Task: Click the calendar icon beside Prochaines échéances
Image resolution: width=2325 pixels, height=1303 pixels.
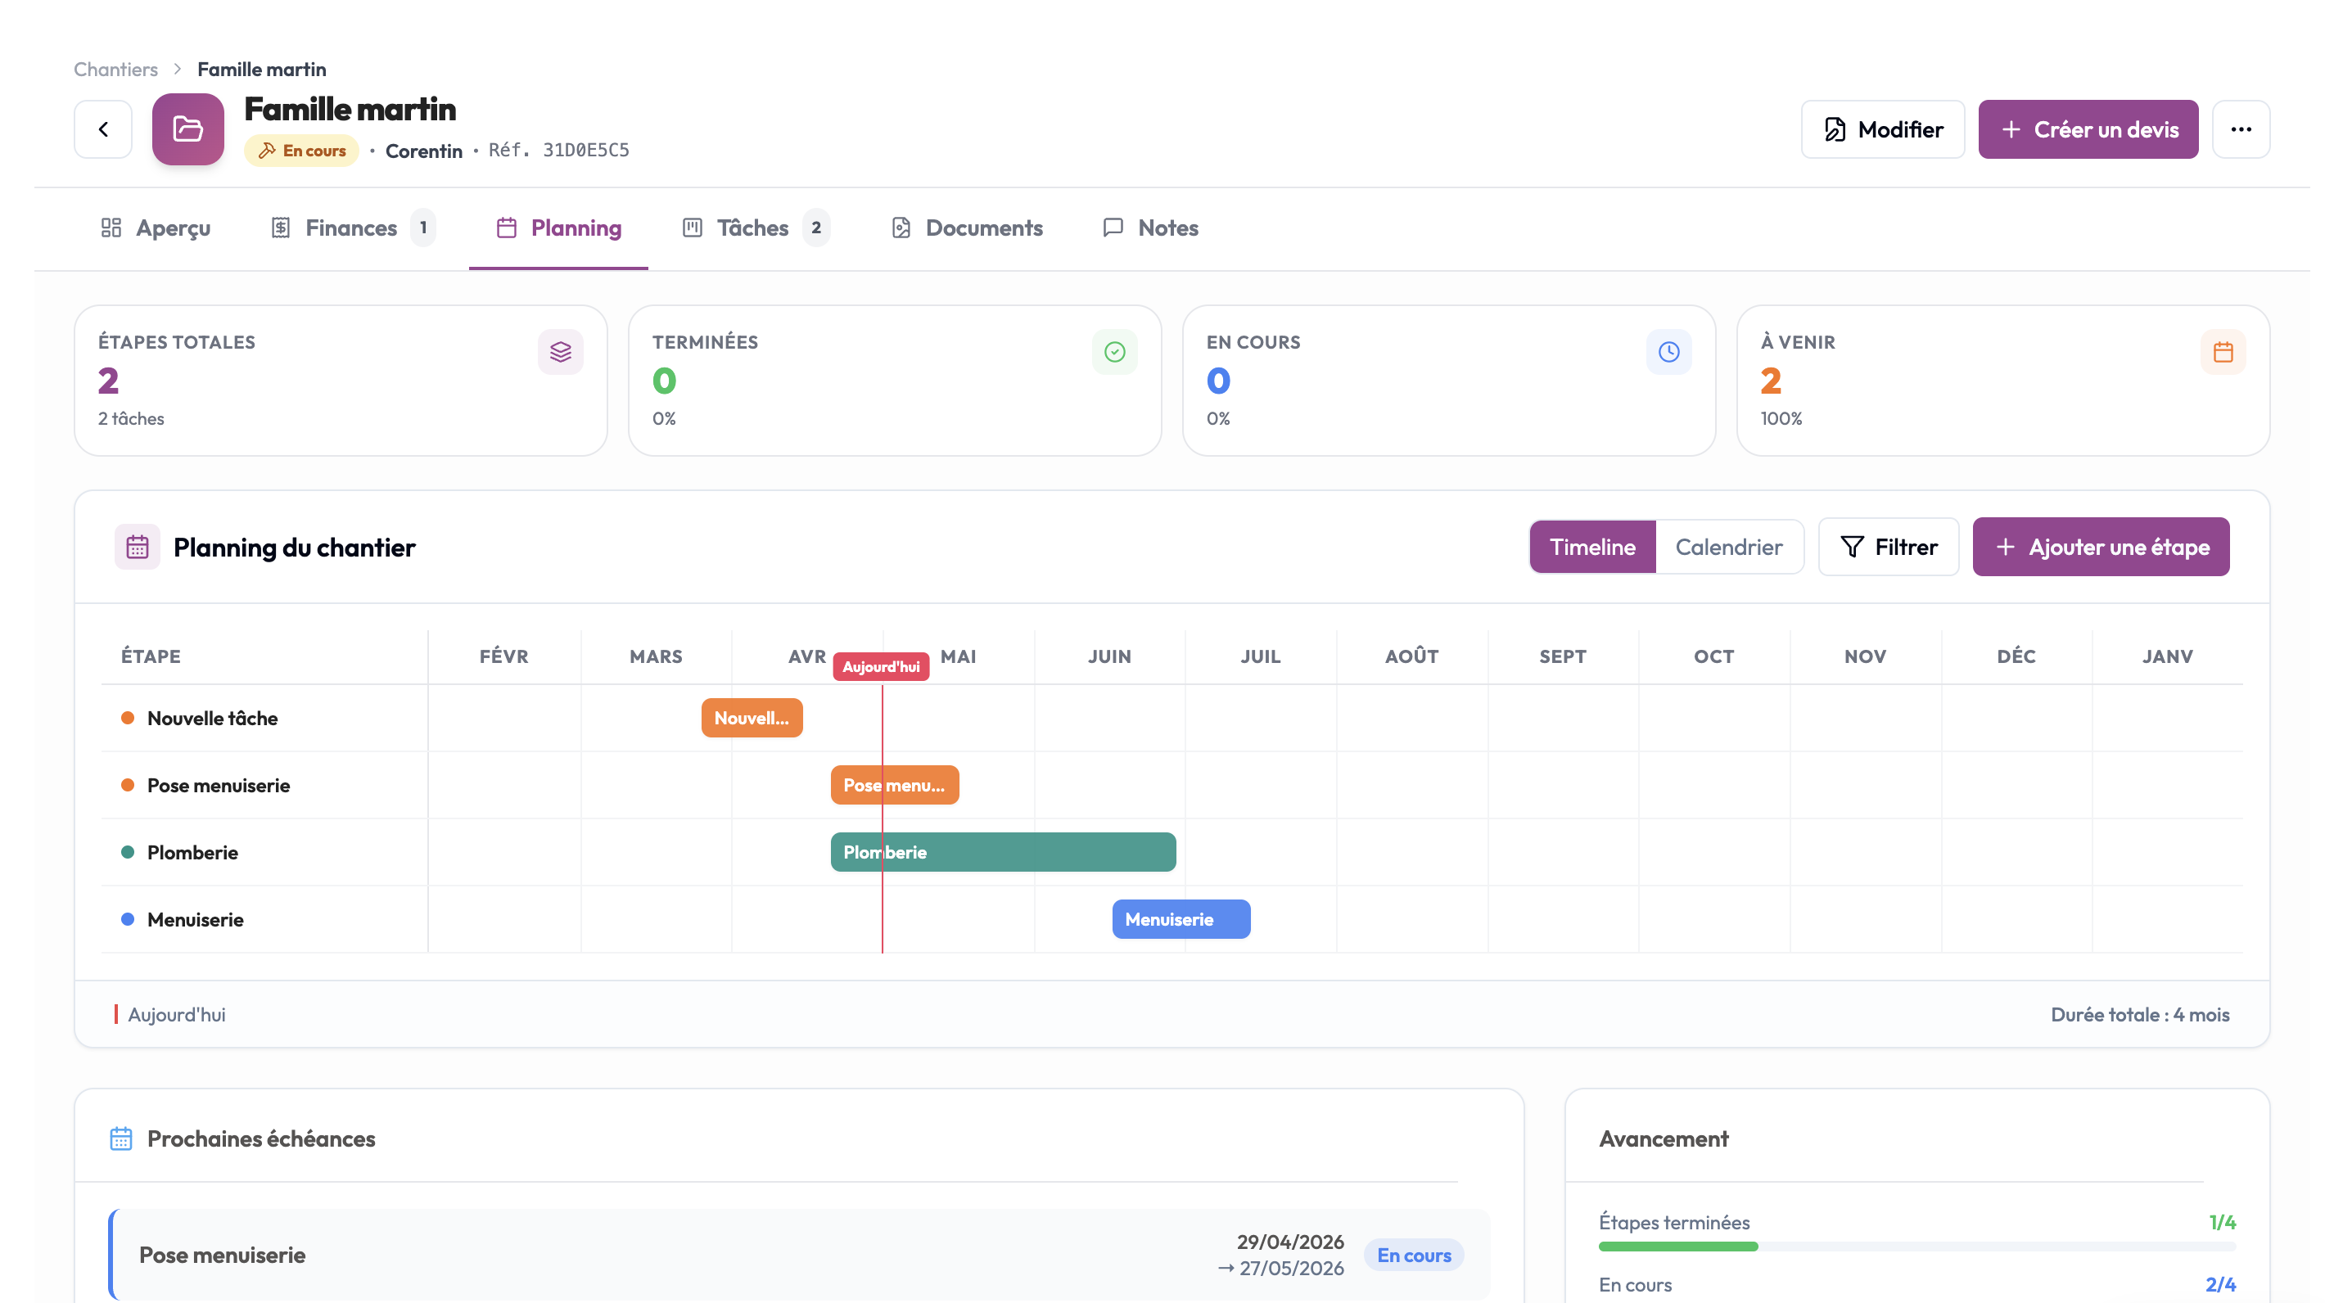Action: coord(121,1138)
